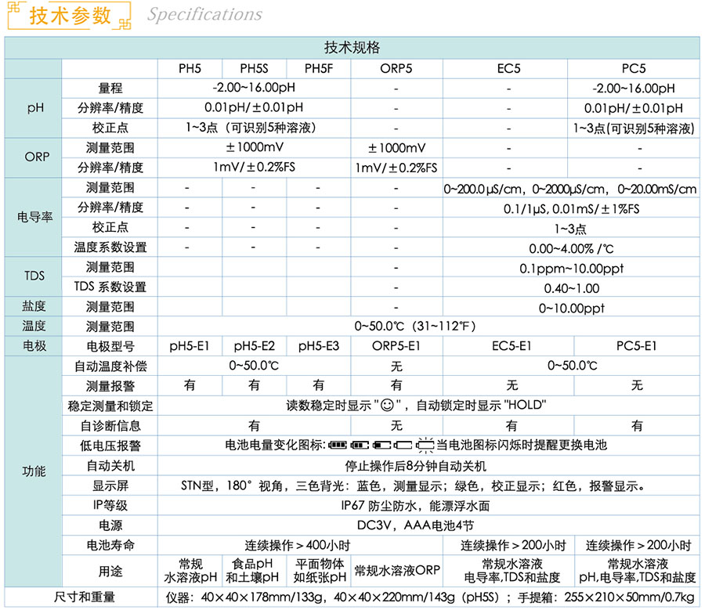Screen dimensions: 705x610
Task: Click the two-bar battery icon
Action: point(360,446)
